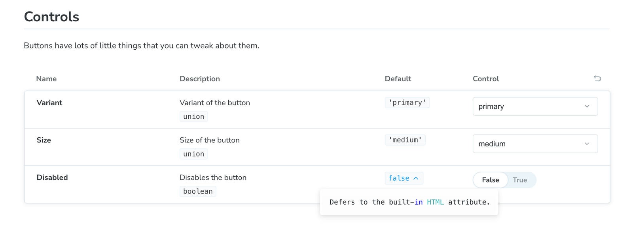Click the 'medium' default value badge
633x239 pixels.
(405, 140)
